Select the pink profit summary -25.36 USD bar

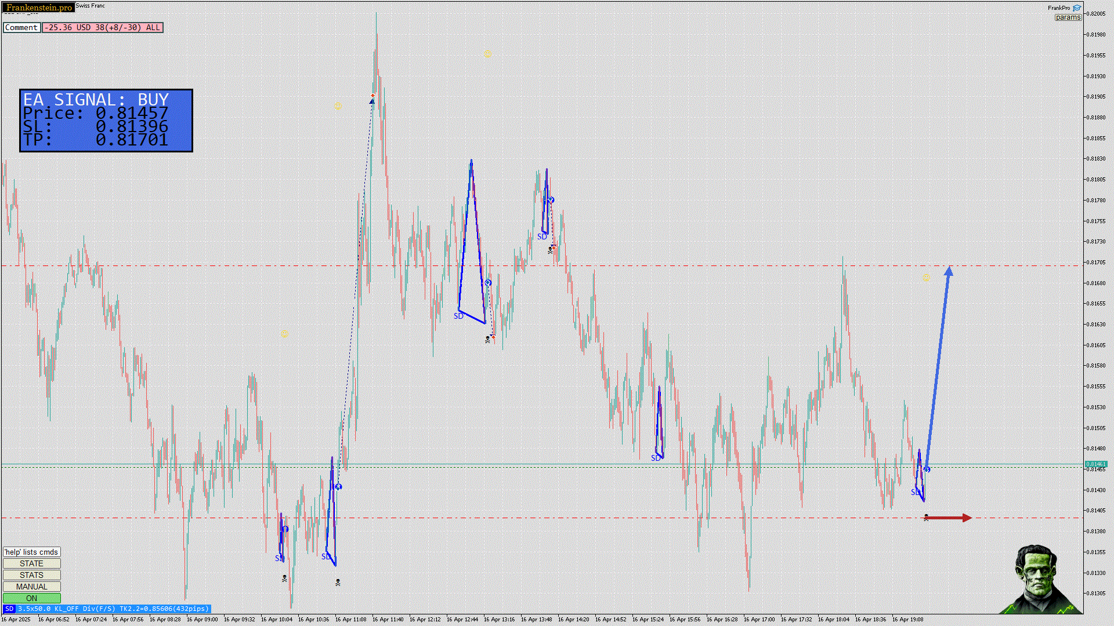coord(103,27)
